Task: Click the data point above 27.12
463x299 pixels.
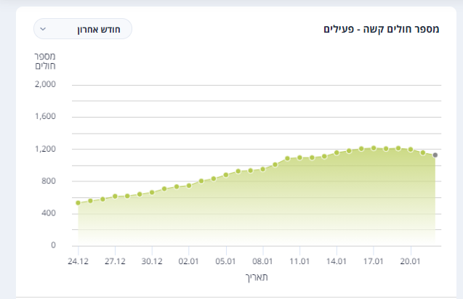Action: pos(115,197)
